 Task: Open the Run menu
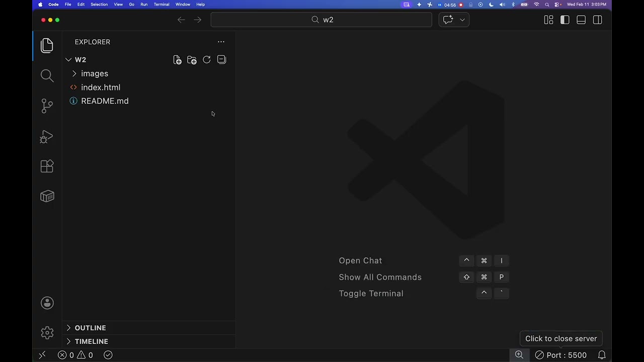(144, 5)
